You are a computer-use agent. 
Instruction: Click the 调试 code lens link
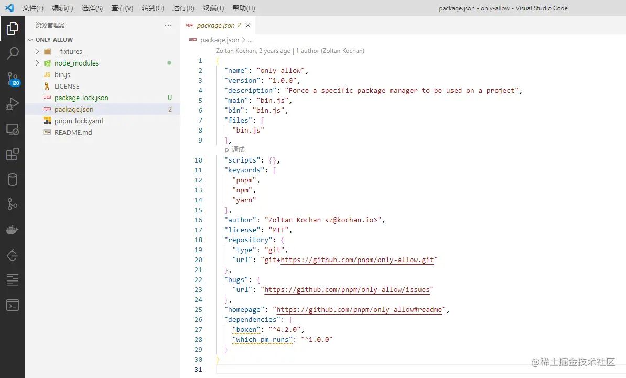238,149
